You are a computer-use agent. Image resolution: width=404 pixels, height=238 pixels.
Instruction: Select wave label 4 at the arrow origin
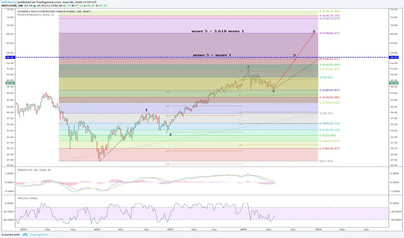(274, 91)
